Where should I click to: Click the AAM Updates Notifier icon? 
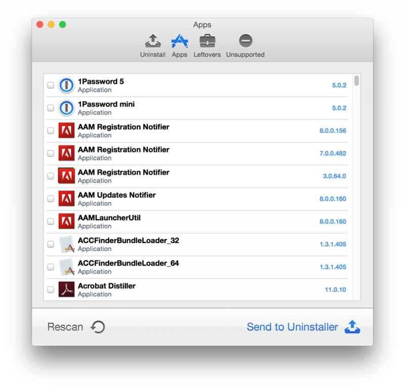pos(66,199)
